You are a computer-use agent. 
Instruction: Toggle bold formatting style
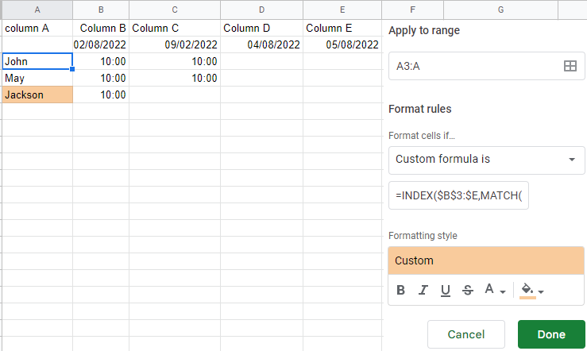[x=400, y=290]
